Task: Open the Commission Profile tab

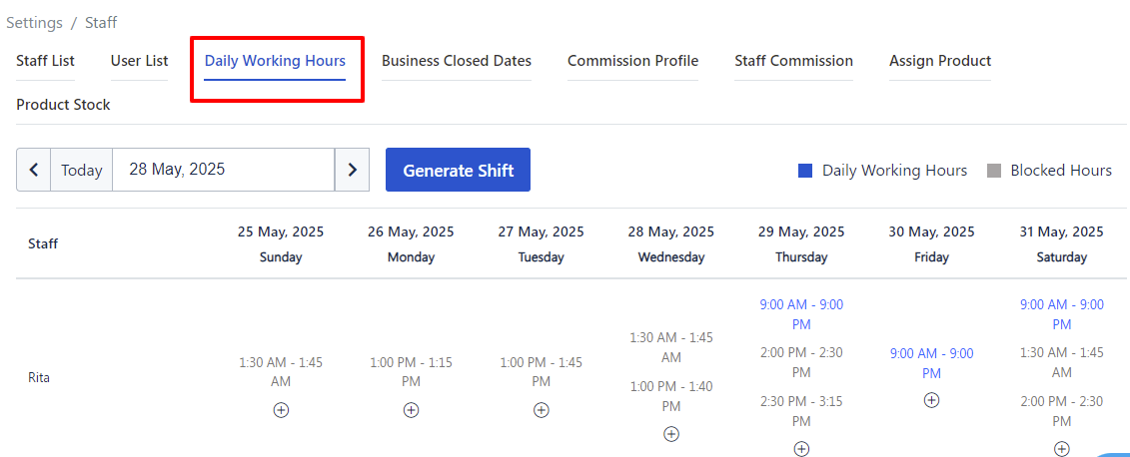Action: pyautogui.click(x=632, y=61)
